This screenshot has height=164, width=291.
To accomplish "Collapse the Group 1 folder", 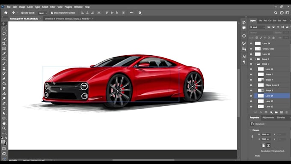I will point(255,64).
